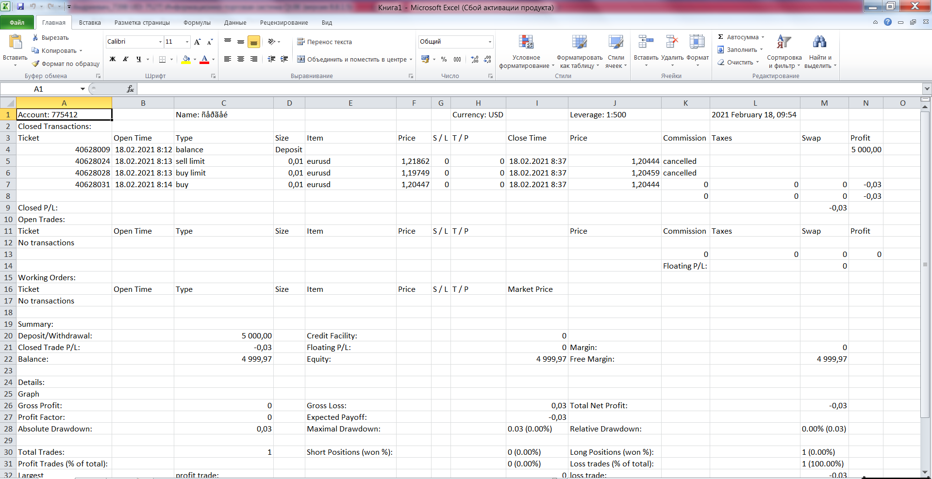Click the Удалить cells icon
Screen dimensions: 932x479
tap(672, 42)
